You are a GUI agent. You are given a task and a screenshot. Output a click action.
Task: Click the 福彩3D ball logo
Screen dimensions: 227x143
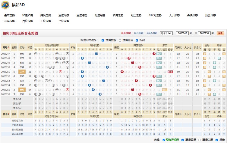[x=5, y=5]
